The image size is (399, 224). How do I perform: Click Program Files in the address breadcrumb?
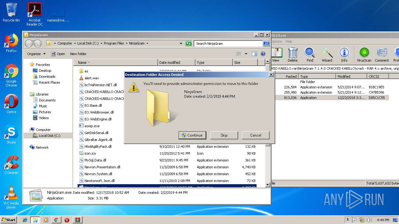click(114, 44)
